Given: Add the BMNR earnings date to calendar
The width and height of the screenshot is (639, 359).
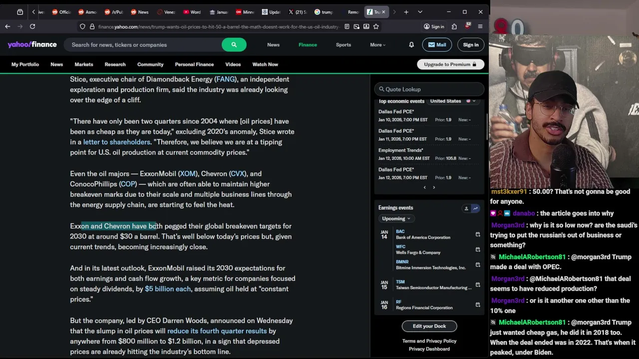Looking at the screenshot, I should [x=478, y=265].
